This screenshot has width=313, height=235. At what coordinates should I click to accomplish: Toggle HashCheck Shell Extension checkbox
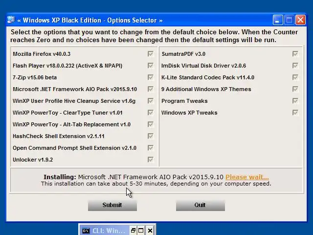coord(151,136)
